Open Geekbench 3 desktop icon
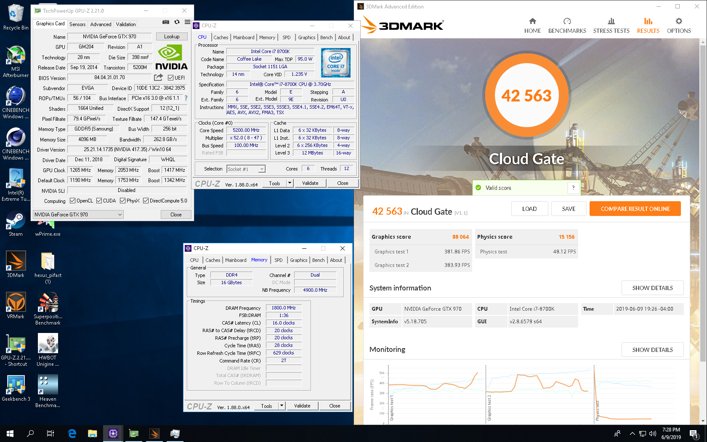Viewport: 707px width, 442px height. (x=16, y=388)
